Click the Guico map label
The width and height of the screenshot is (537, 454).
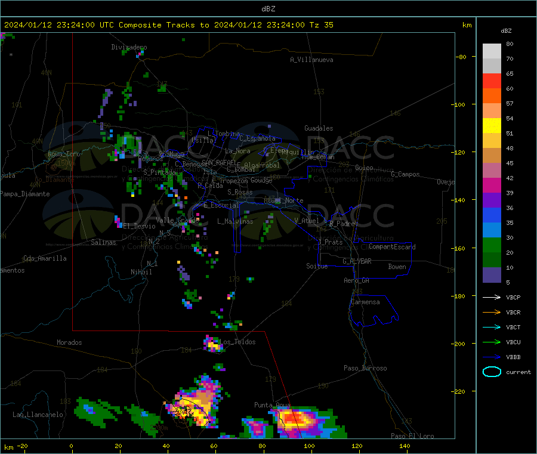pyautogui.click(x=364, y=168)
